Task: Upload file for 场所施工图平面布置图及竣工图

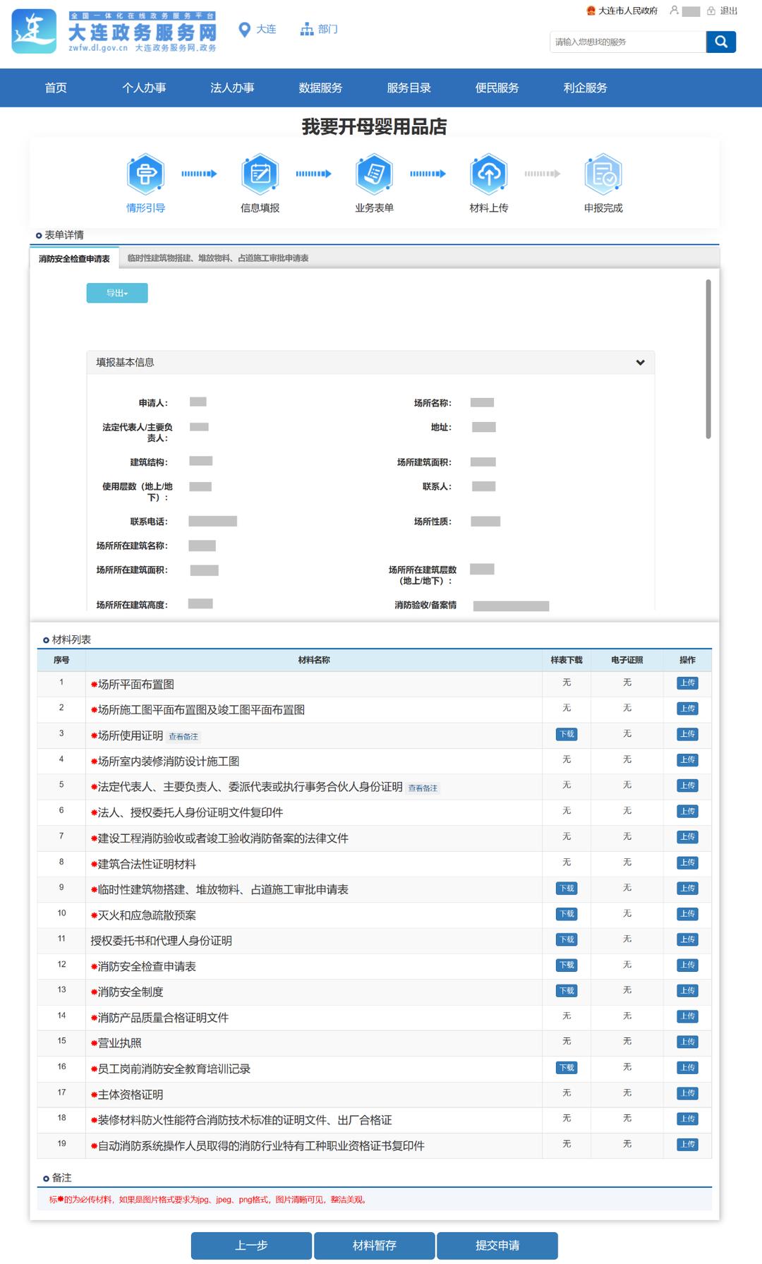Action: pos(687,709)
